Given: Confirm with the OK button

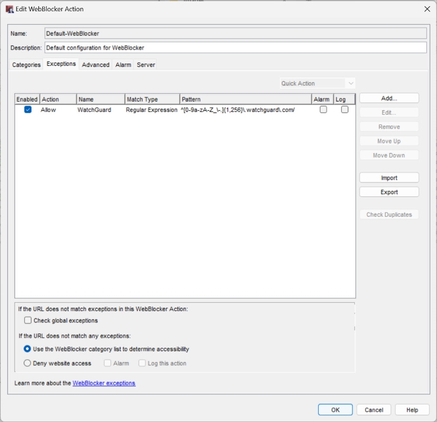Looking at the screenshot, I should click(335, 410).
